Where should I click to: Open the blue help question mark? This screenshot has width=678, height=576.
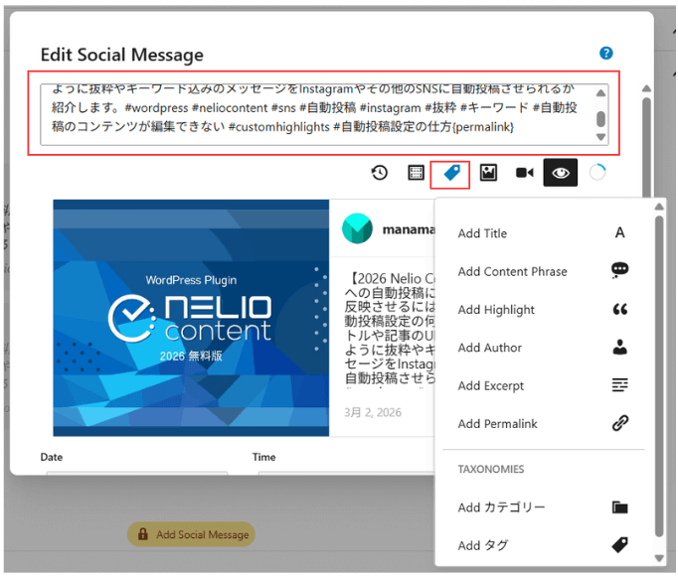pos(606,54)
